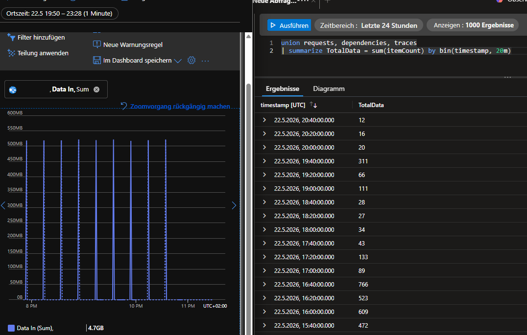Click TotalData value 766

363,284
